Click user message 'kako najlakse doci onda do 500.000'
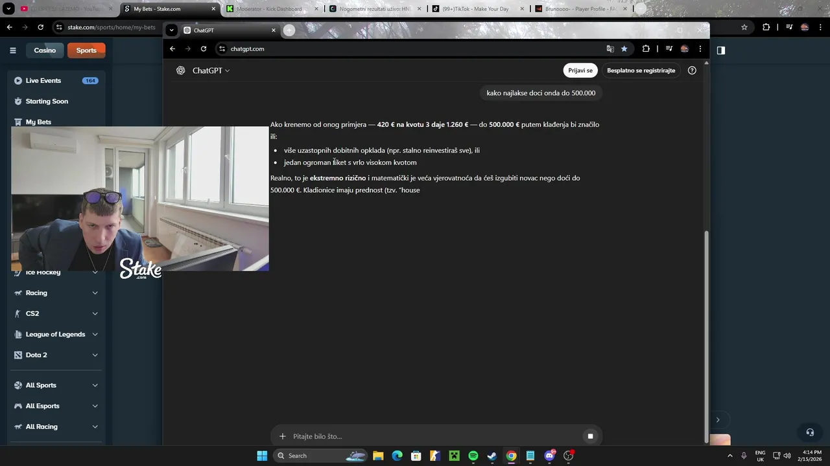This screenshot has height=466, width=830. click(541, 93)
